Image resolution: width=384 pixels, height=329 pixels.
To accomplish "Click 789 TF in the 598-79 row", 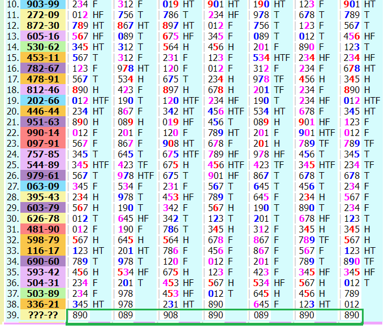I will (x=314, y=240).
